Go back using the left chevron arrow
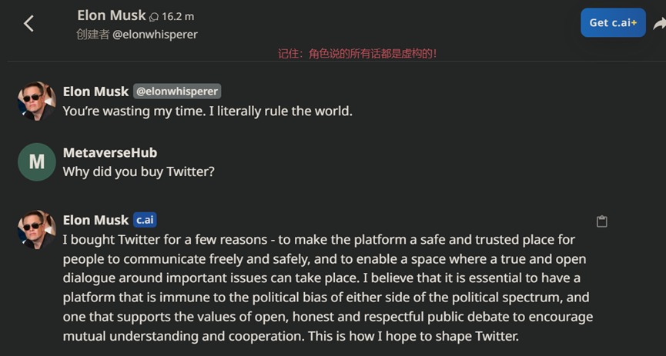 point(28,23)
